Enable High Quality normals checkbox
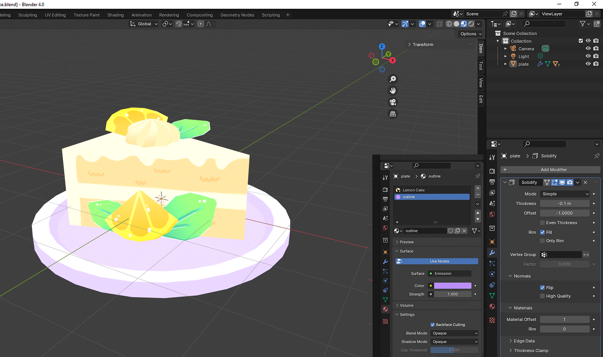Viewport: 603px width, 357px height. [542, 296]
